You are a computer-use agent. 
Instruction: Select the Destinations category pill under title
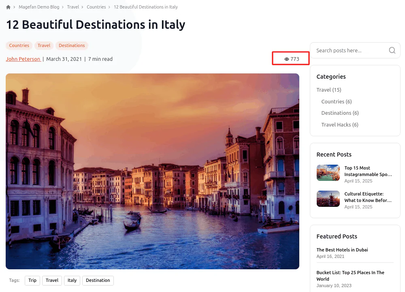point(72,45)
